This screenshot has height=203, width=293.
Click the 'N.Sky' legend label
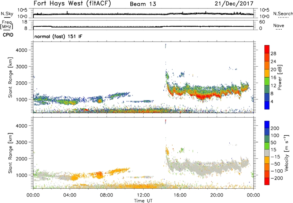pos(7,14)
